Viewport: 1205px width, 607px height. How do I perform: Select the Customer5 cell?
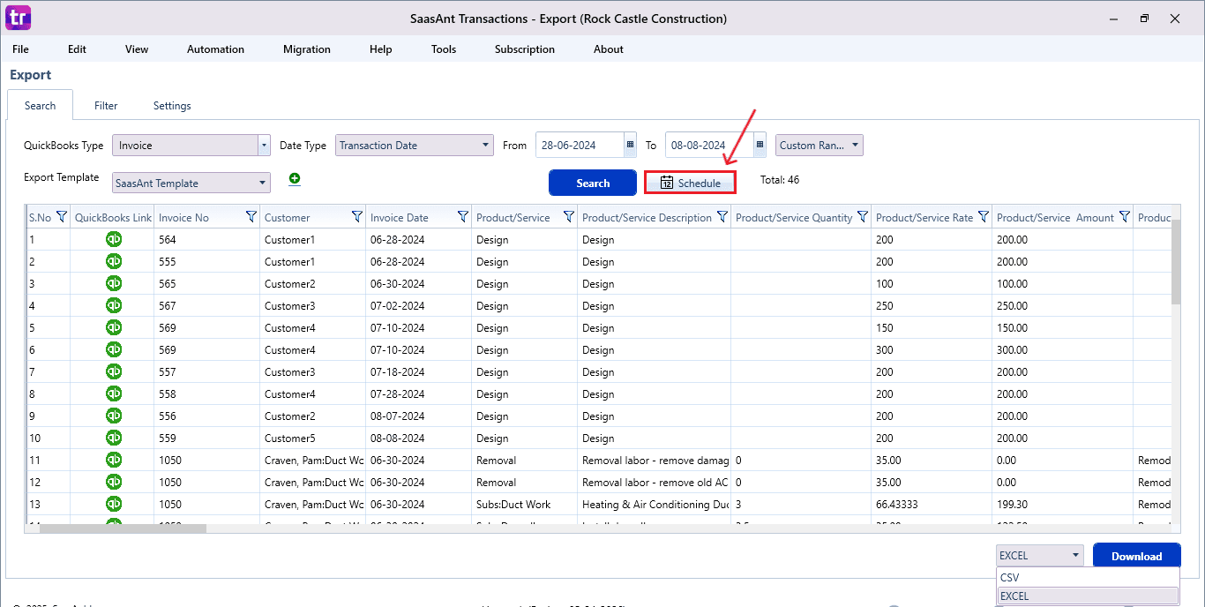click(312, 438)
